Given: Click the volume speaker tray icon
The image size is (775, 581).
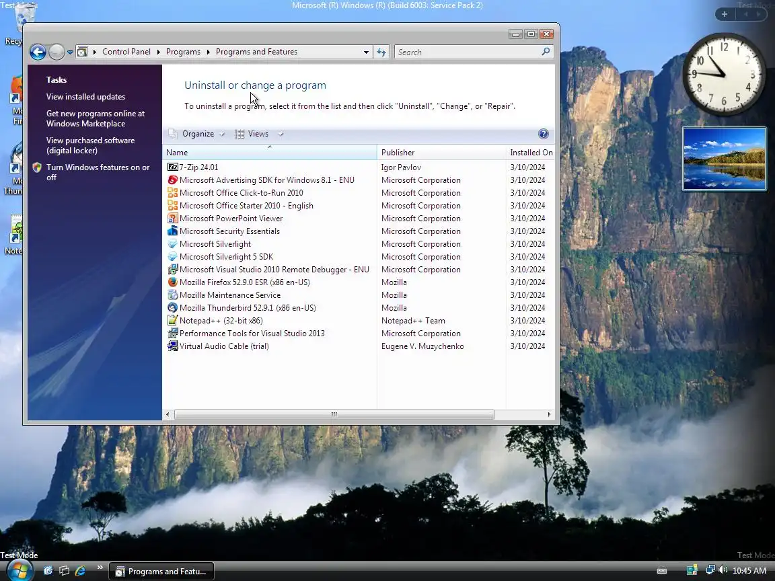Looking at the screenshot, I should (723, 570).
